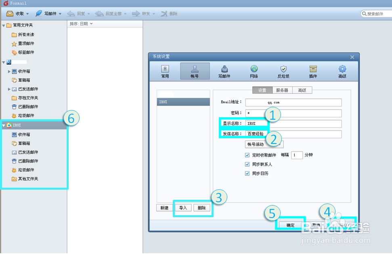Open the 排序:日期 sort dropdown
392x254 pixels.
(x=81, y=24)
